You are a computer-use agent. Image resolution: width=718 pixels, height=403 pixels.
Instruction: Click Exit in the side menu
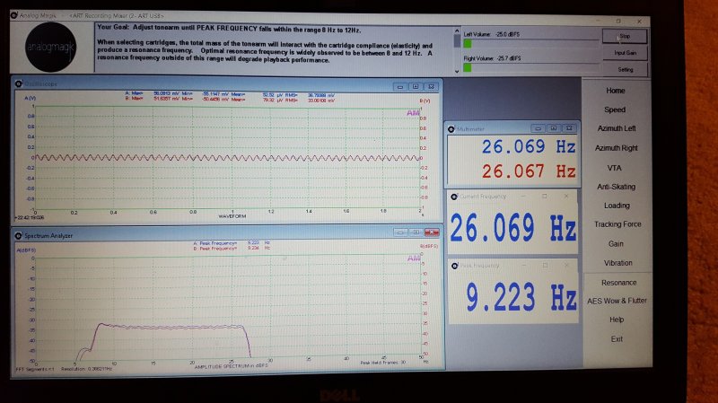click(x=617, y=339)
